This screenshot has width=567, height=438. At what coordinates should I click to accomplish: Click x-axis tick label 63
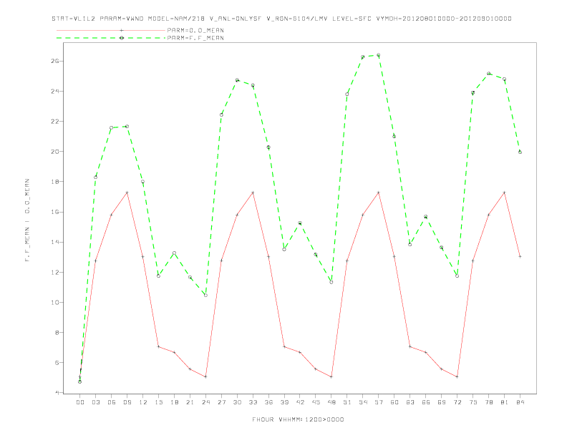click(410, 402)
